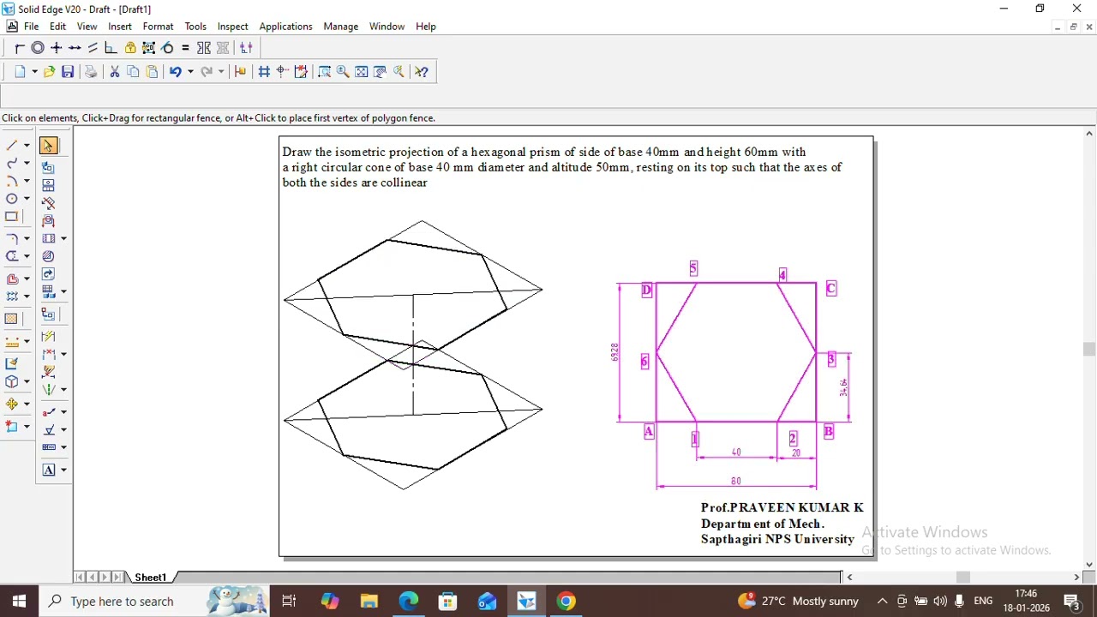Create a new document
This screenshot has width=1097, height=617.
(x=20, y=72)
